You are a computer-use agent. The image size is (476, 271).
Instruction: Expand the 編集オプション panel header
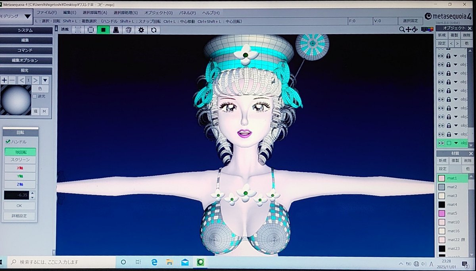[26, 60]
